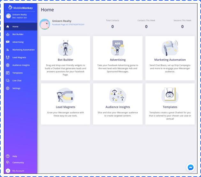Click the Live Chat bubbles icon in sidebar
Viewport: 201px width, 177px height.
8,81
